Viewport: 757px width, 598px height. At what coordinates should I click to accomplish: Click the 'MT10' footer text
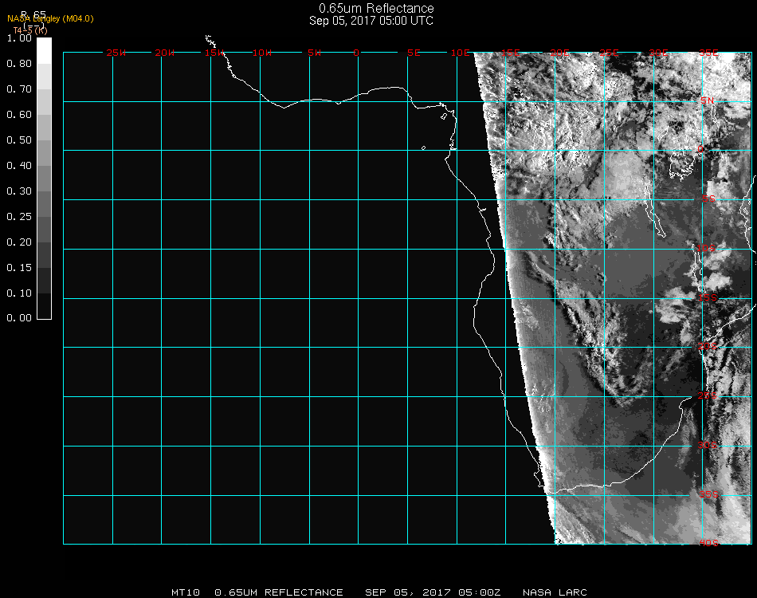tap(186, 592)
